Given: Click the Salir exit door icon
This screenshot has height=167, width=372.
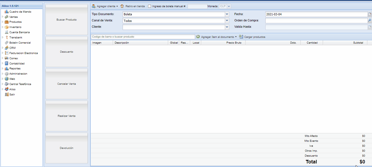Looking at the screenshot, I should 7,94.
